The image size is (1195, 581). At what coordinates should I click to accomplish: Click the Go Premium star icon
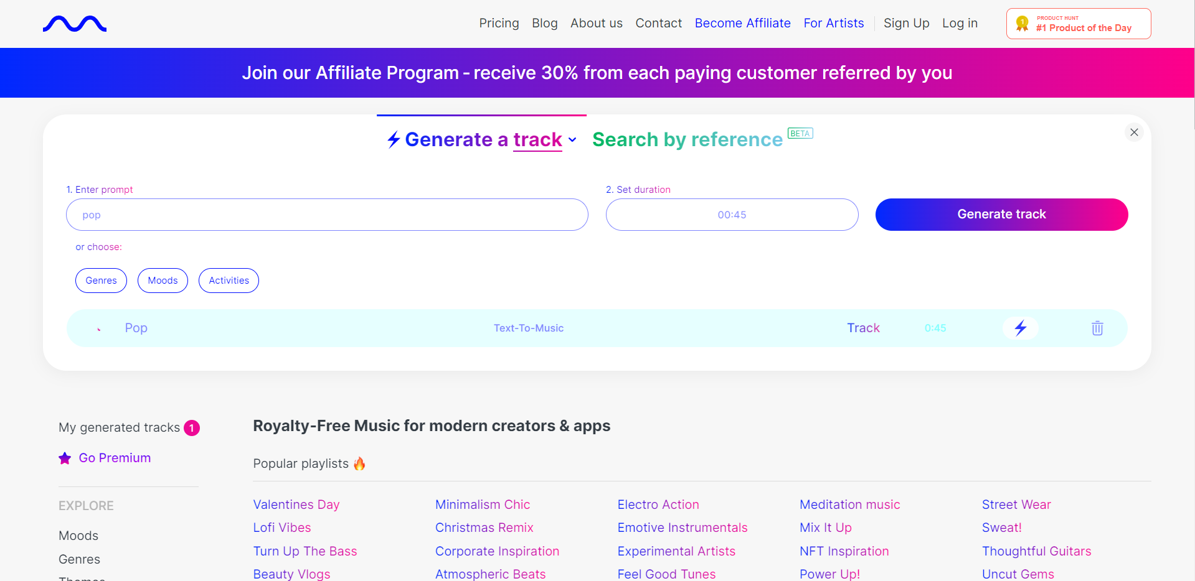pyautogui.click(x=65, y=458)
